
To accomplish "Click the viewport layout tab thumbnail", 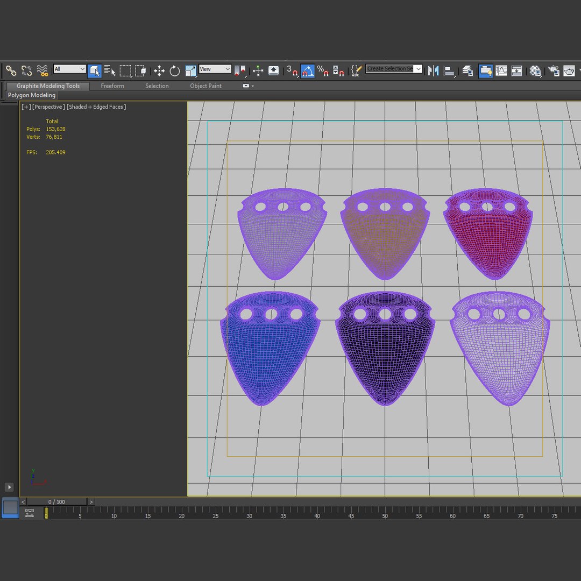I will [10, 507].
